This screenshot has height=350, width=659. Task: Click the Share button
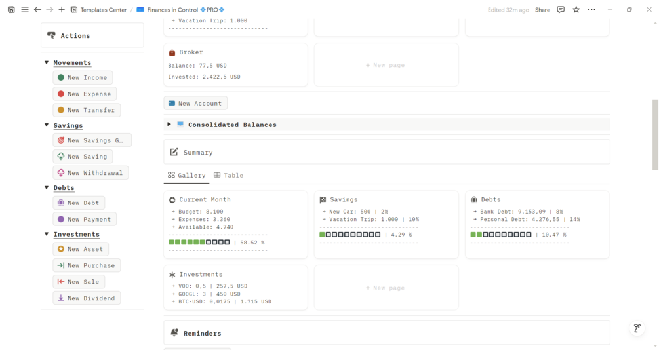coord(542,10)
